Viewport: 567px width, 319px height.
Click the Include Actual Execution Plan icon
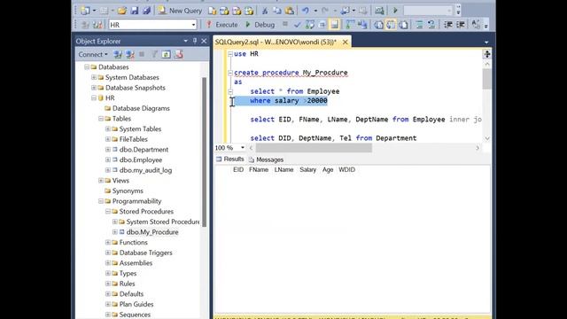[350, 25]
